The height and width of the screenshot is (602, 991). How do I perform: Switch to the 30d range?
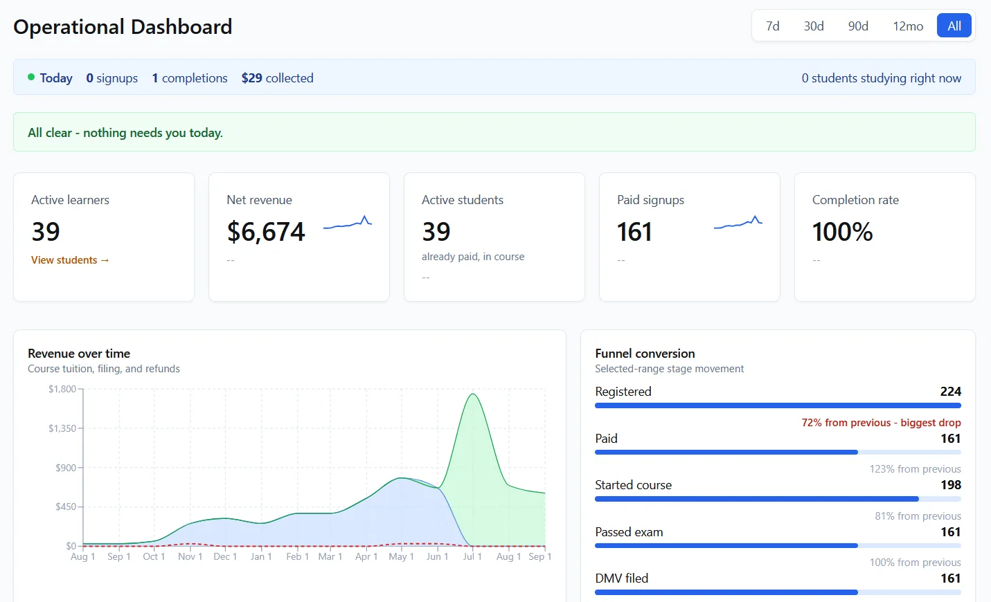click(814, 26)
